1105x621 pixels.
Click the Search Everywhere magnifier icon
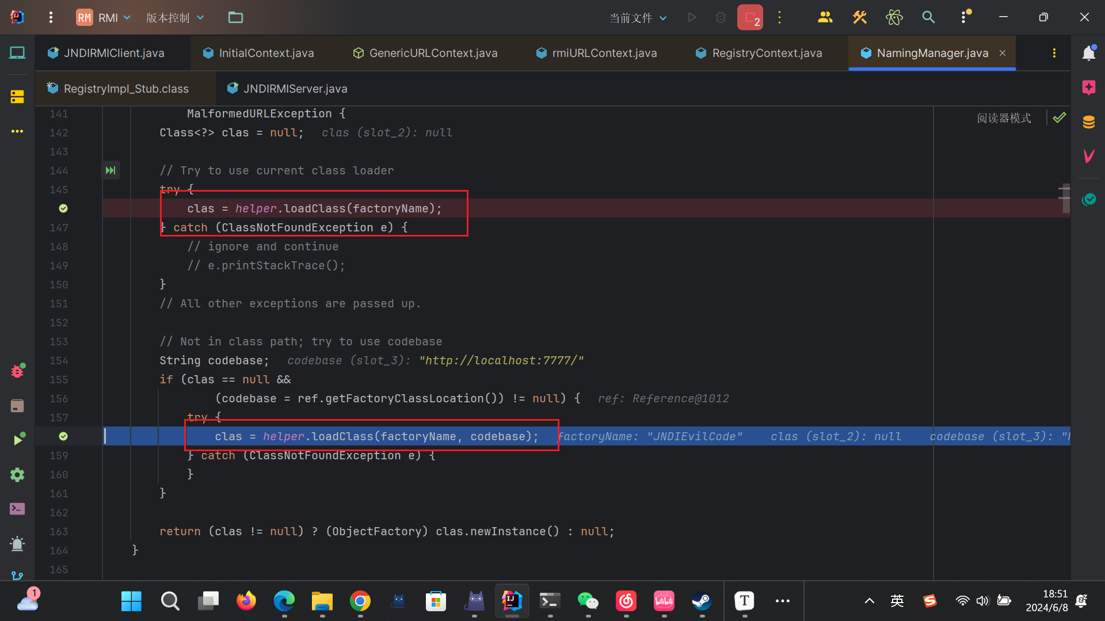(928, 17)
